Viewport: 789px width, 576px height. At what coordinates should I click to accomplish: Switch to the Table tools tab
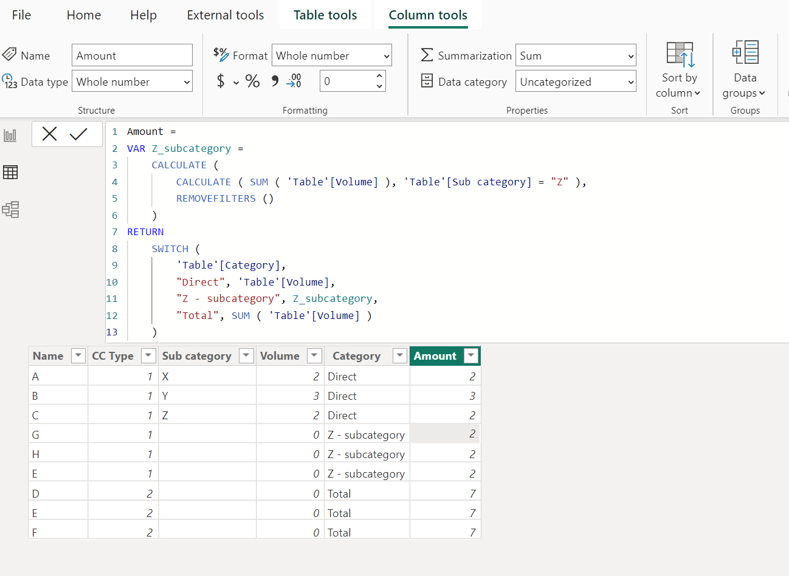325,15
